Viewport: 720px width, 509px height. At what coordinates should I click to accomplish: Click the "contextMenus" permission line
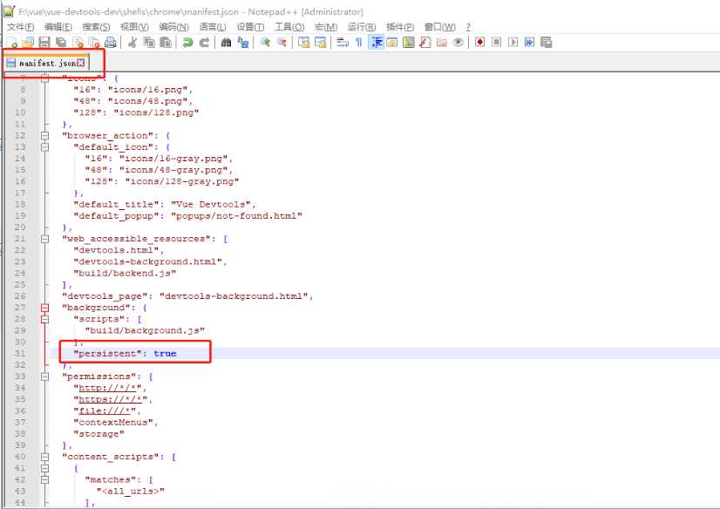click(115, 423)
